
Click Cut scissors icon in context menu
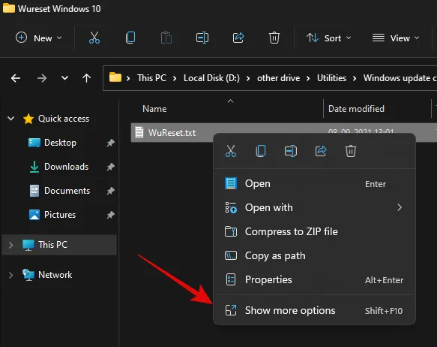click(x=231, y=151)
